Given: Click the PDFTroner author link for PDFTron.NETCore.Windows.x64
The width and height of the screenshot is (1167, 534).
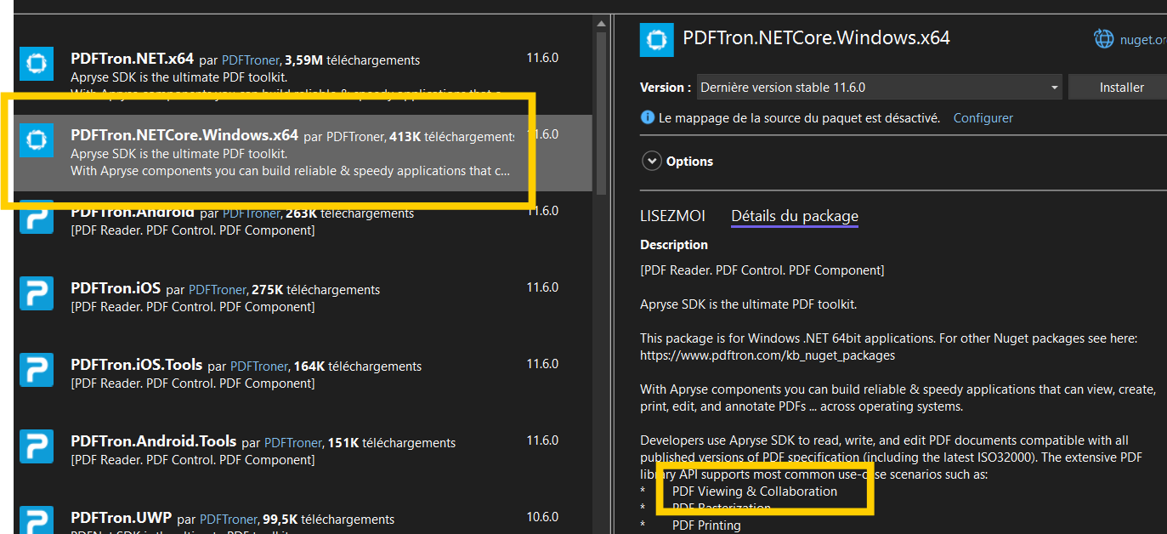Looking at the screenshot, I should click(355, 136).
